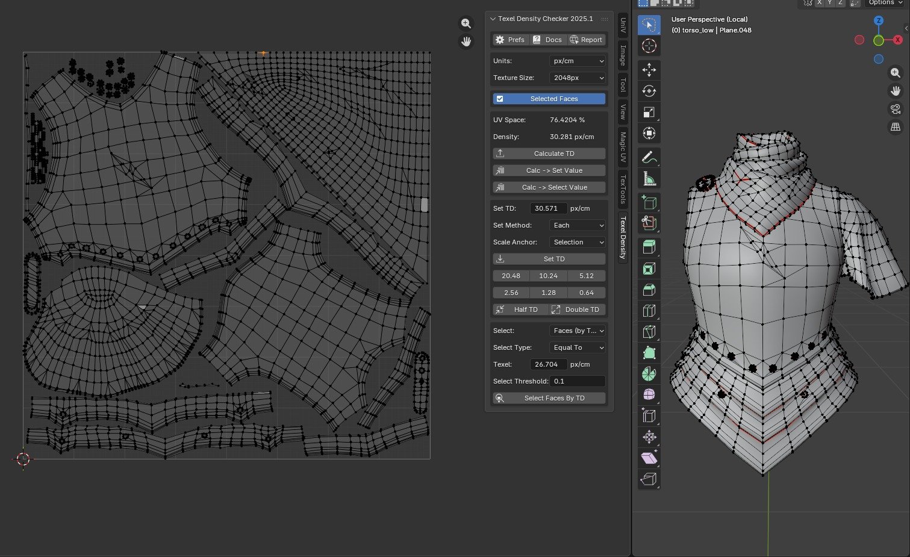Switch to the Magic UV tab
The width and height of the screenshot is (910, 557).
click(623, 148)
